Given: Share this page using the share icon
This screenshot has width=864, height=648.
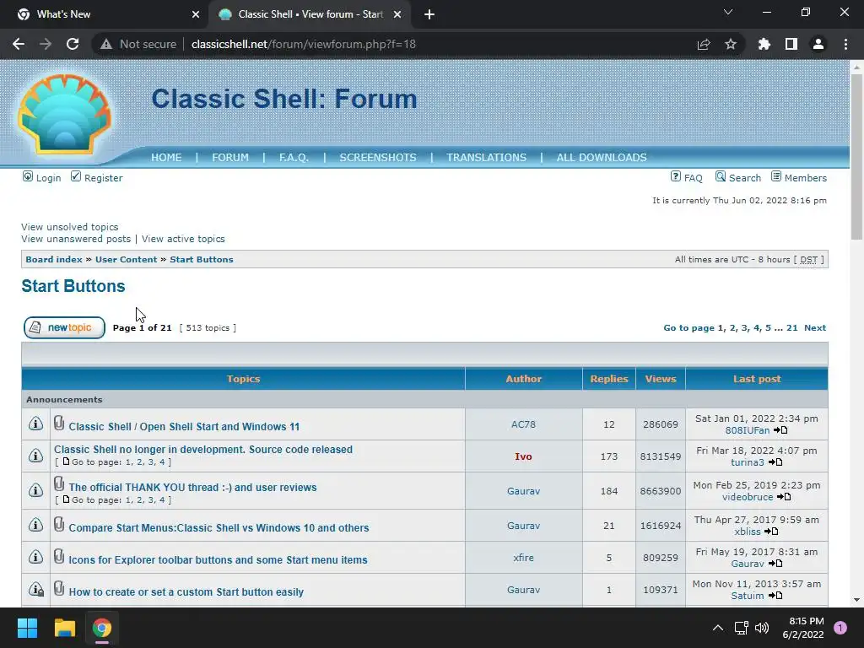Looking at the screenshot, I should (x=704, y=44).
